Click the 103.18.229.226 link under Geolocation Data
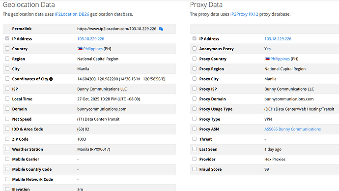 pos(90,39)
